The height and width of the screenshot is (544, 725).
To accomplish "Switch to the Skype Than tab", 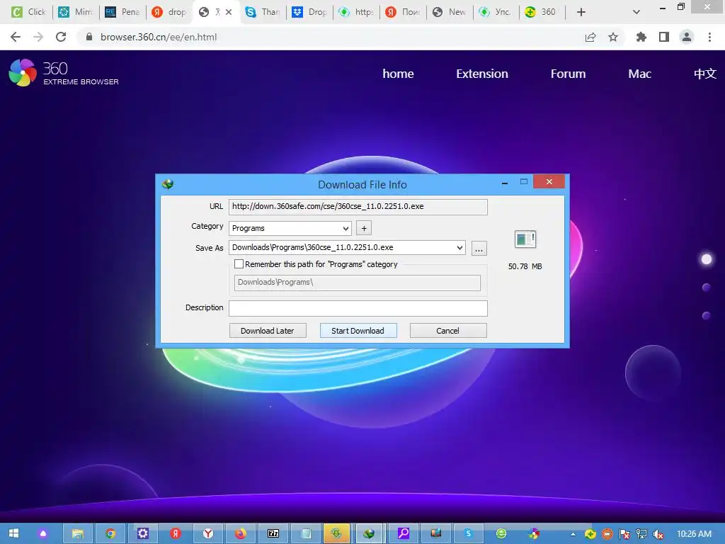I will [x=263, y=12].
